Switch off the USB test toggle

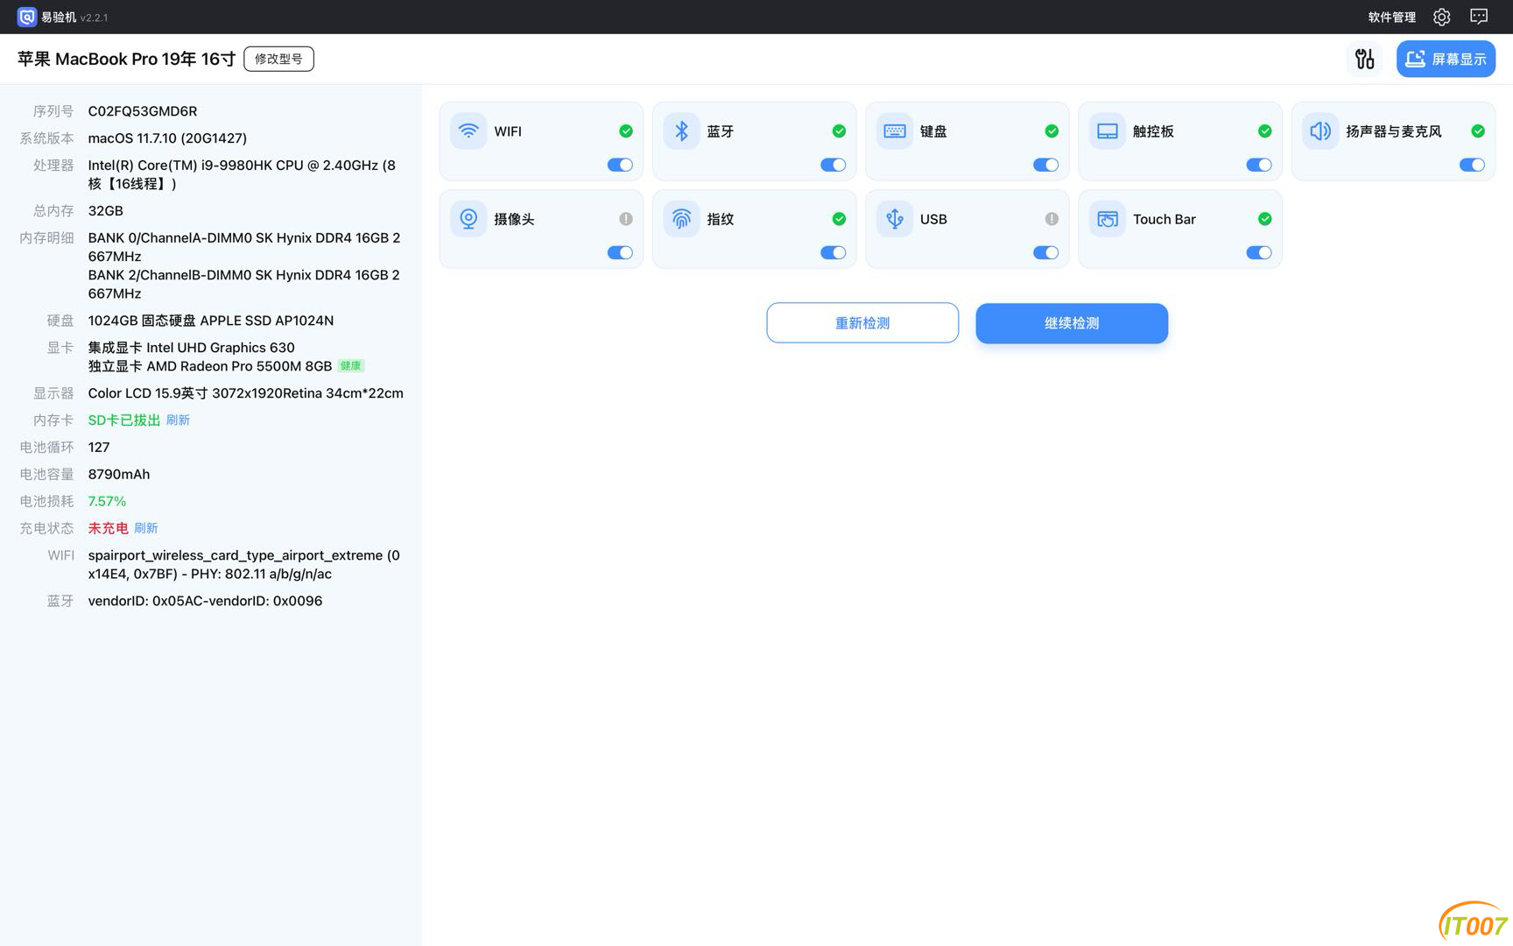[1045, 252]
